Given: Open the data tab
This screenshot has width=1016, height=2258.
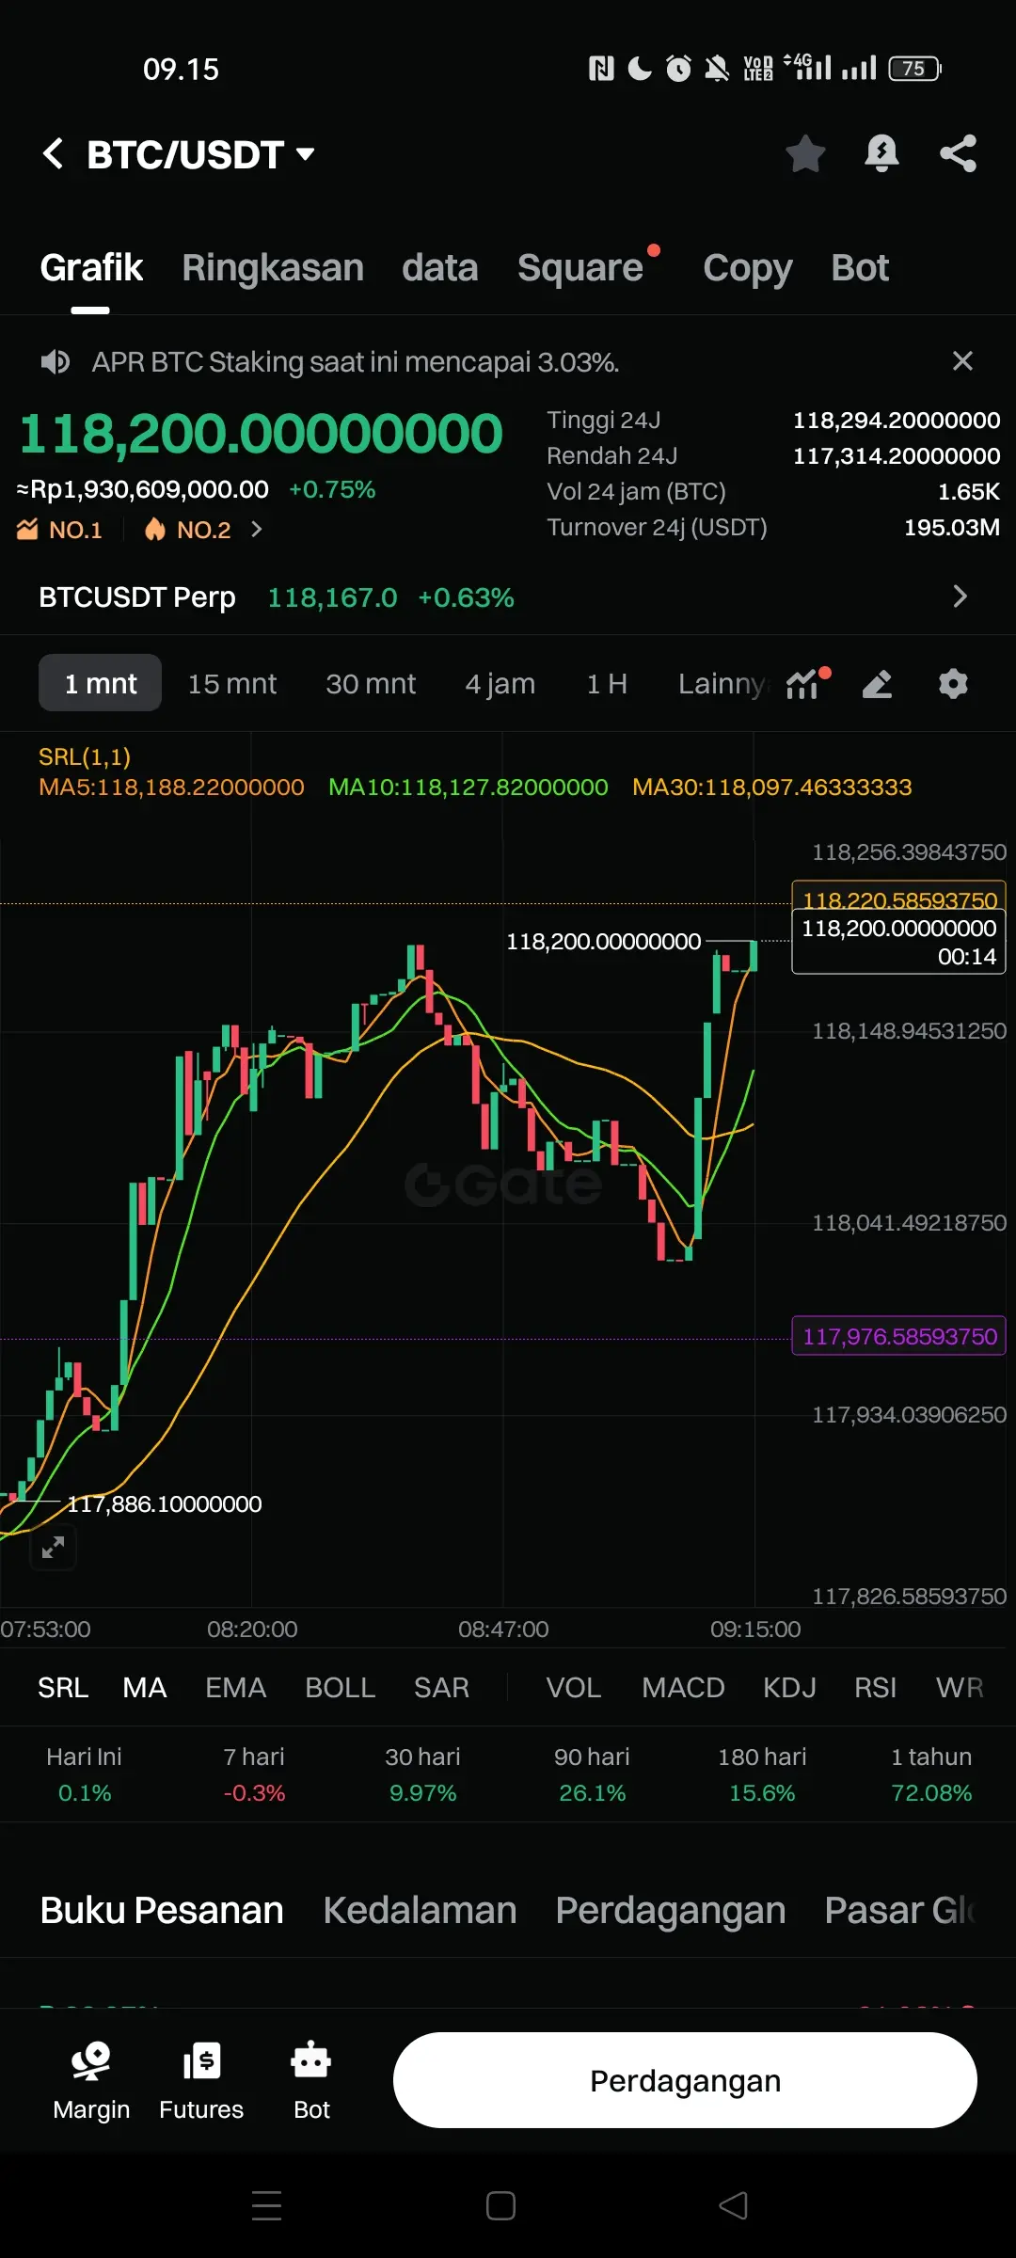Looking at the screenshot, I should (439, 268).
